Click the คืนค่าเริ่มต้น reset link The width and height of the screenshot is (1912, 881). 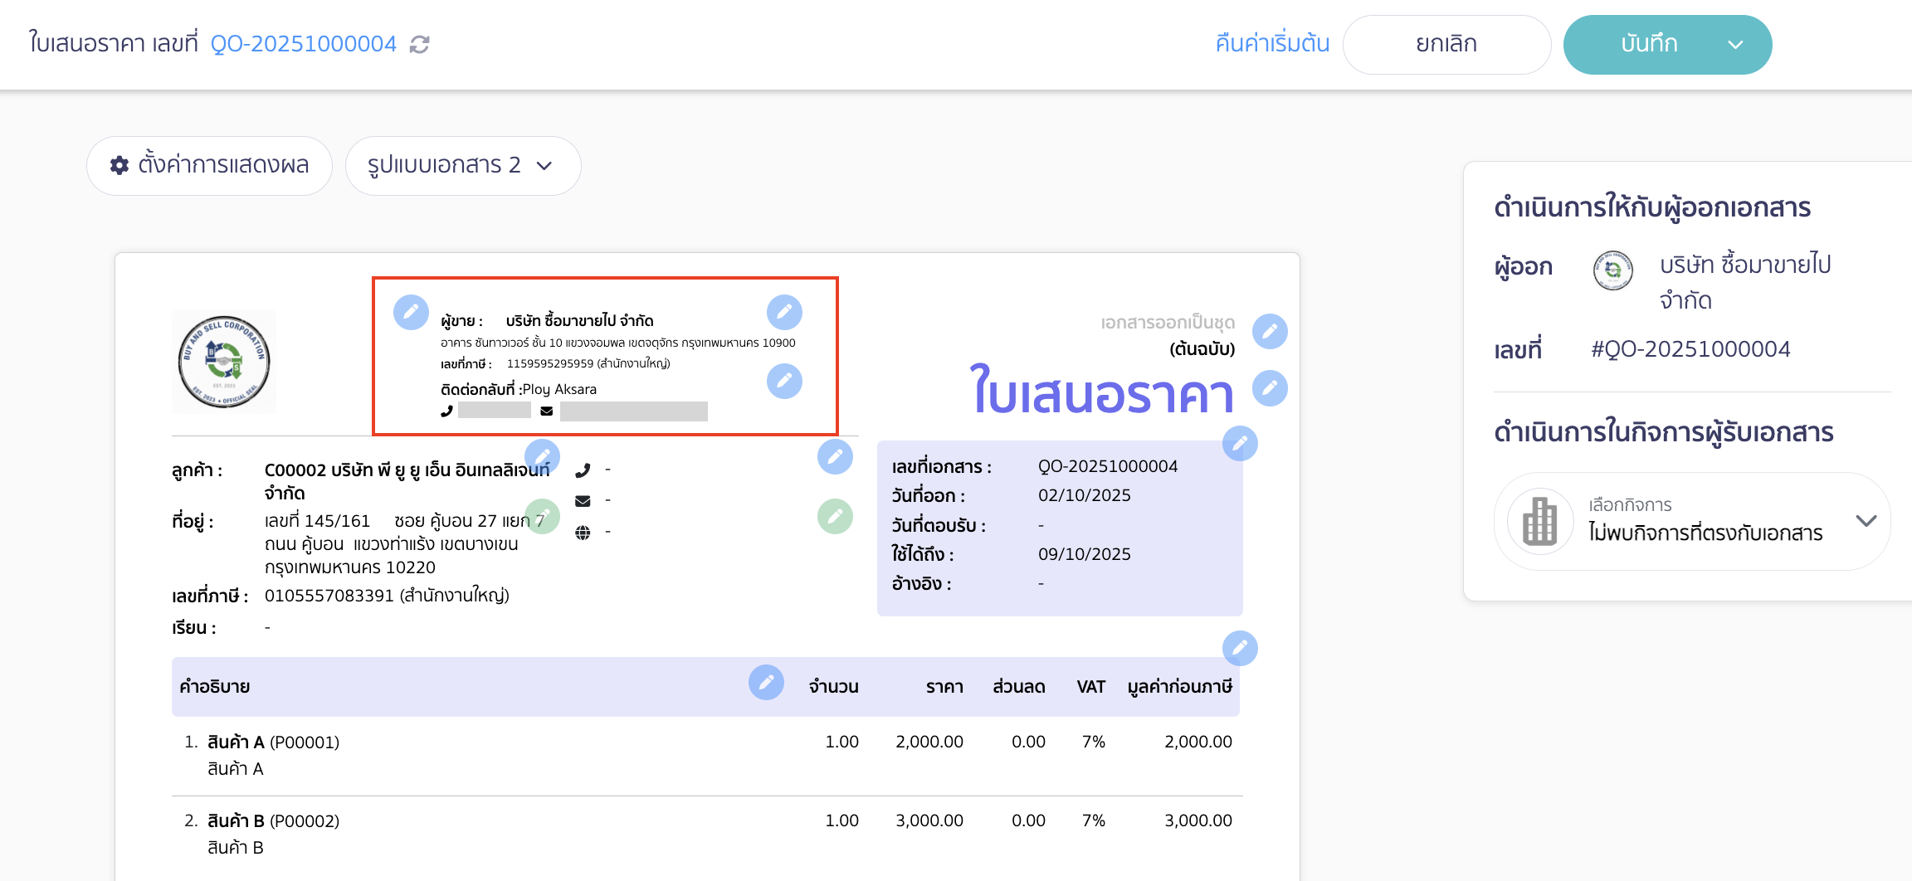[1272, 43]
